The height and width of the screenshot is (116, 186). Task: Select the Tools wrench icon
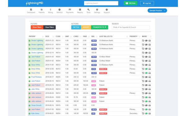click(88, 10)
